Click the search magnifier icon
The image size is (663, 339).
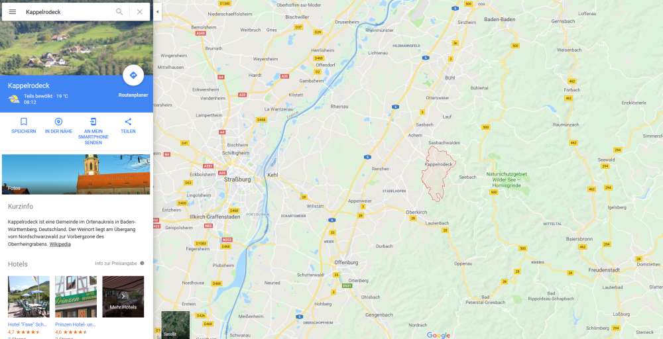[x=119, y=12]
